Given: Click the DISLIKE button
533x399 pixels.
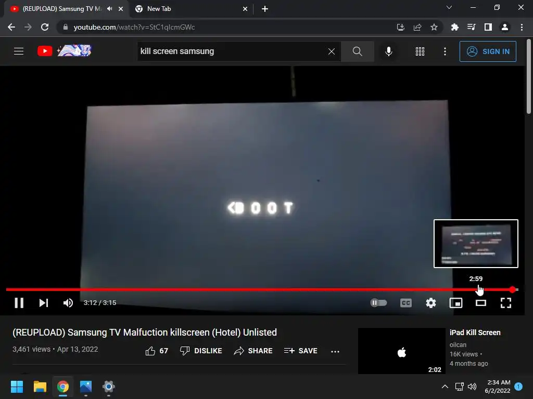Looking at the screenshot, I should pos(201,351).
